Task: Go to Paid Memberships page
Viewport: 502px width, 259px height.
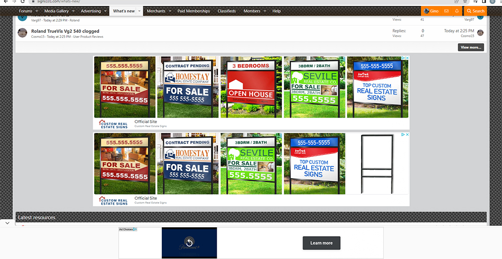Action: tap(194, 11)
